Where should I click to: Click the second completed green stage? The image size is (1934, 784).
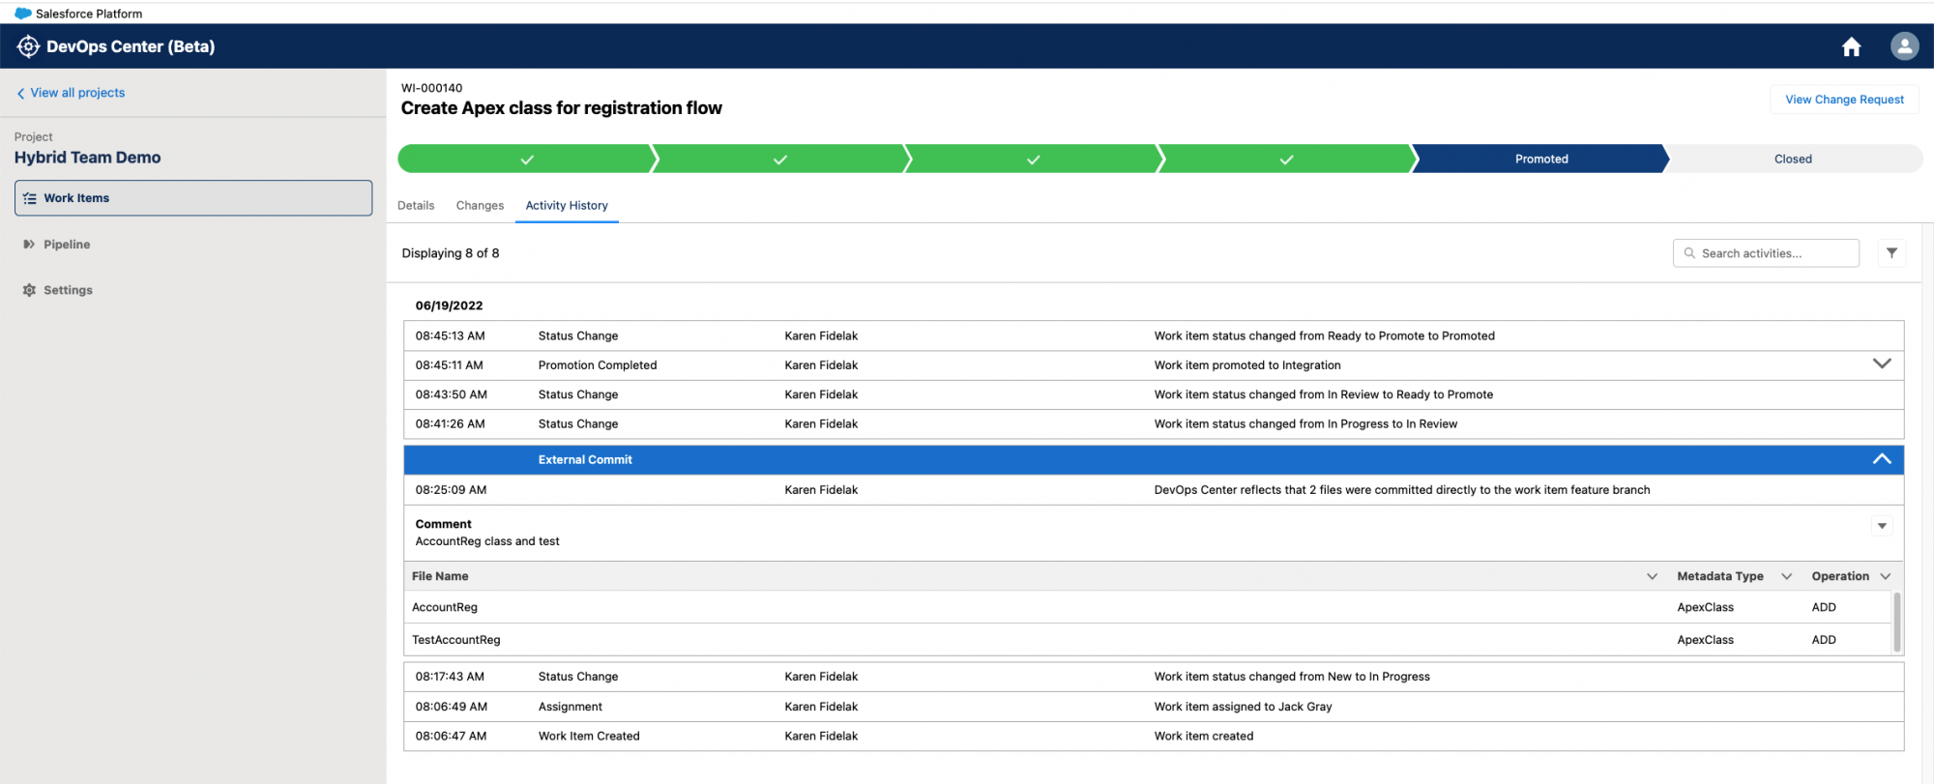tap(780, 159)
